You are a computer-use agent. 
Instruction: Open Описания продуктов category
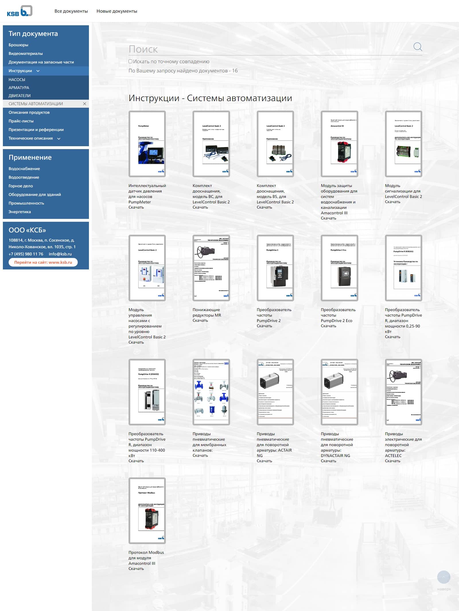click(29, 112)
